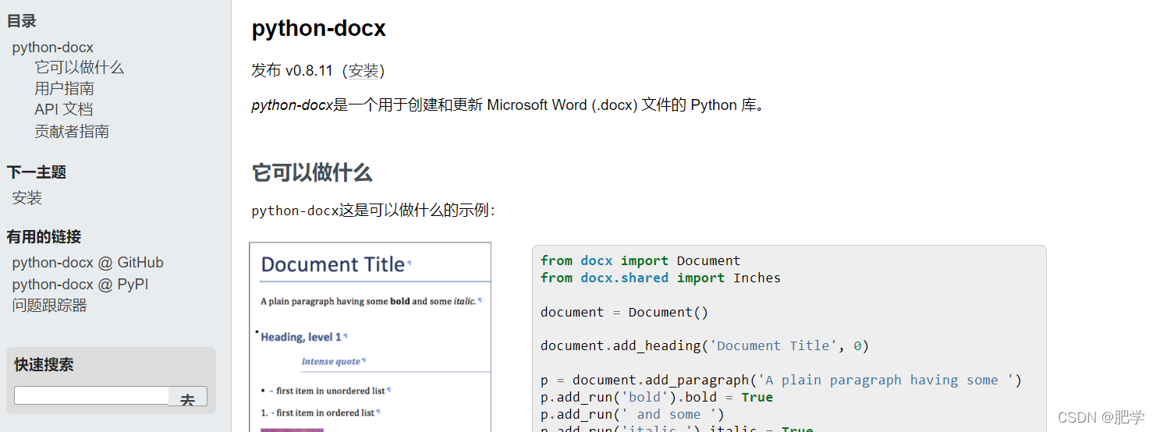1156x432 pixels.
Task: Click code line 'document = Document()'
Action: click(x=624, y=312)
